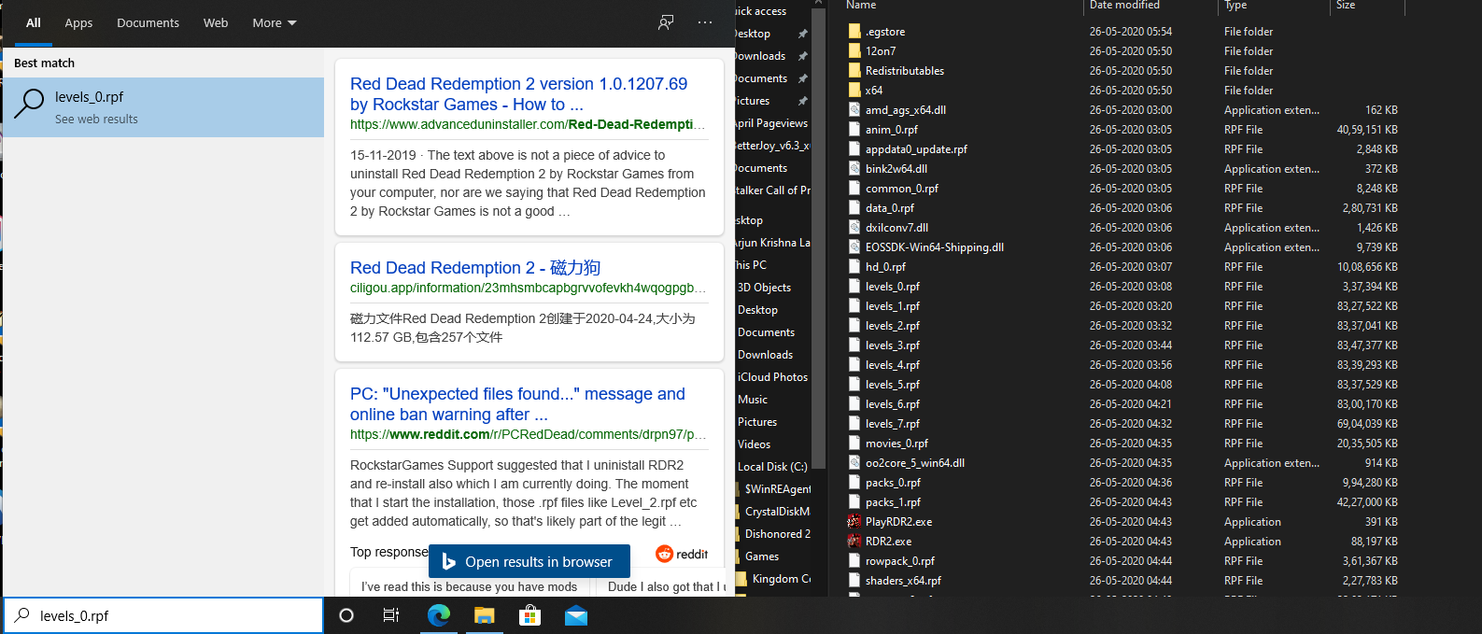Screen dimensions: 1482x634
Task: Select the appdata0_update.rpf file row
Action: [1123, 148]
